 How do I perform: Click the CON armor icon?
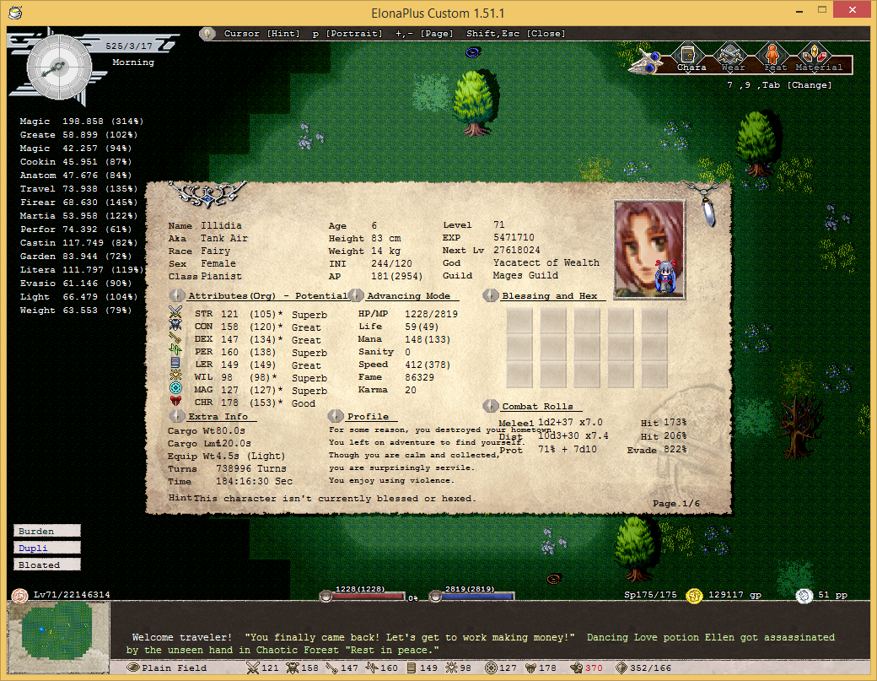point(175,325)
